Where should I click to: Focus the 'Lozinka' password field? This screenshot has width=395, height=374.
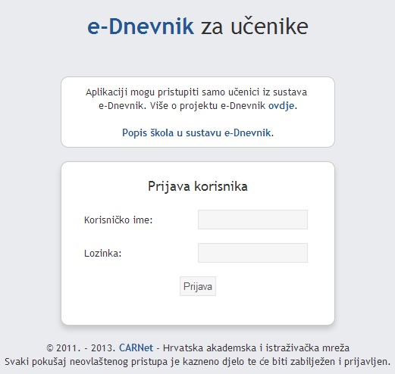click(x=252, y=253)
